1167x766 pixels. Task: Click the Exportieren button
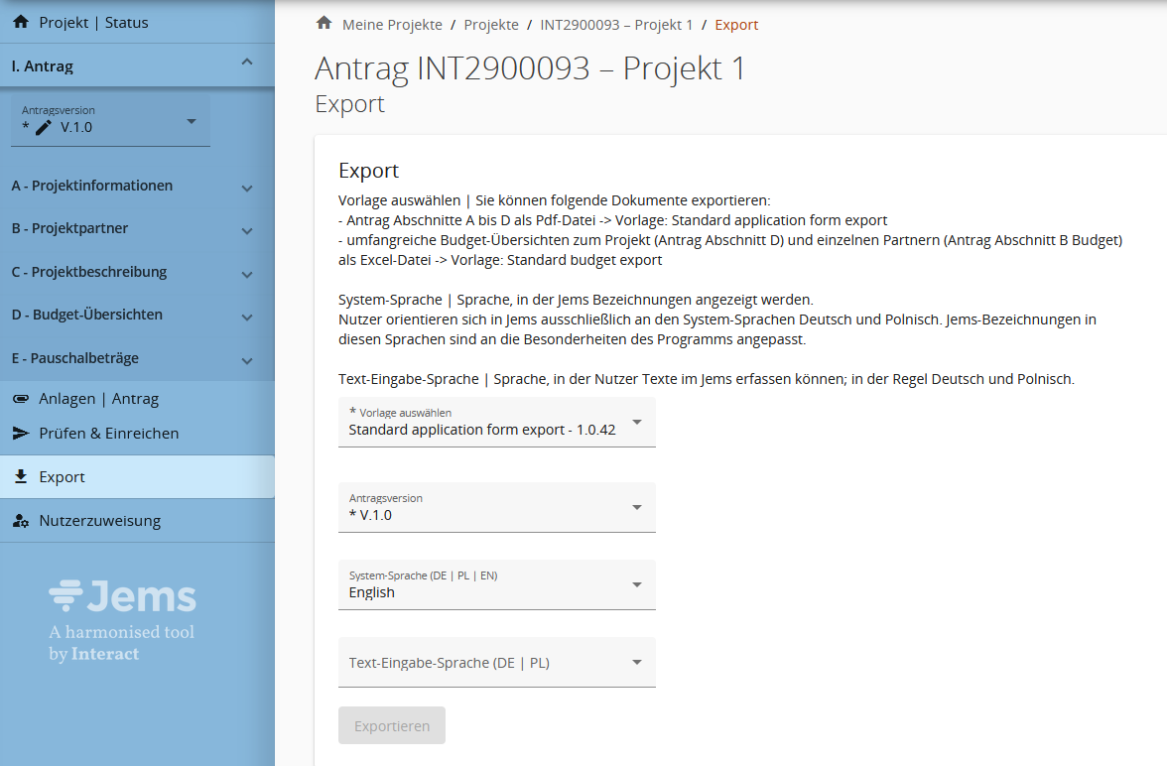(x=392, y=726)
